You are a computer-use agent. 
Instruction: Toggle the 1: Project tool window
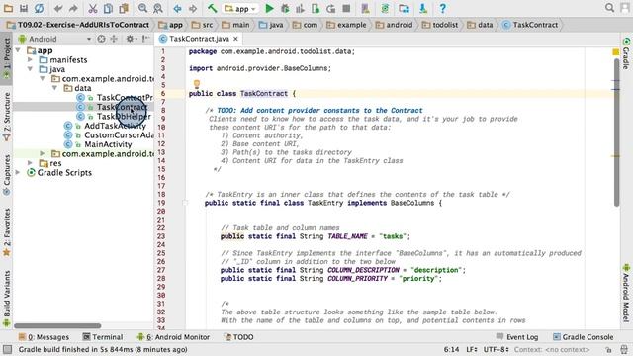pos(7,59)
